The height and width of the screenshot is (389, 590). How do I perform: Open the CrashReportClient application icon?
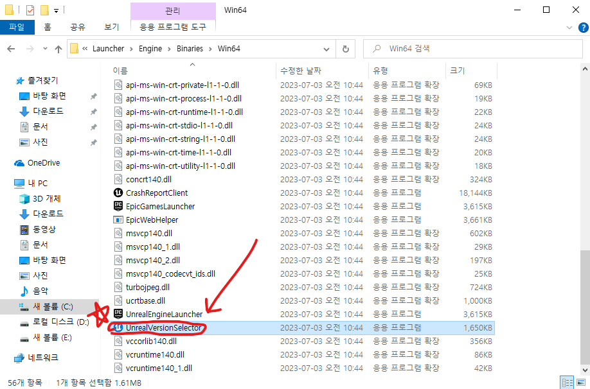point(118,193)
